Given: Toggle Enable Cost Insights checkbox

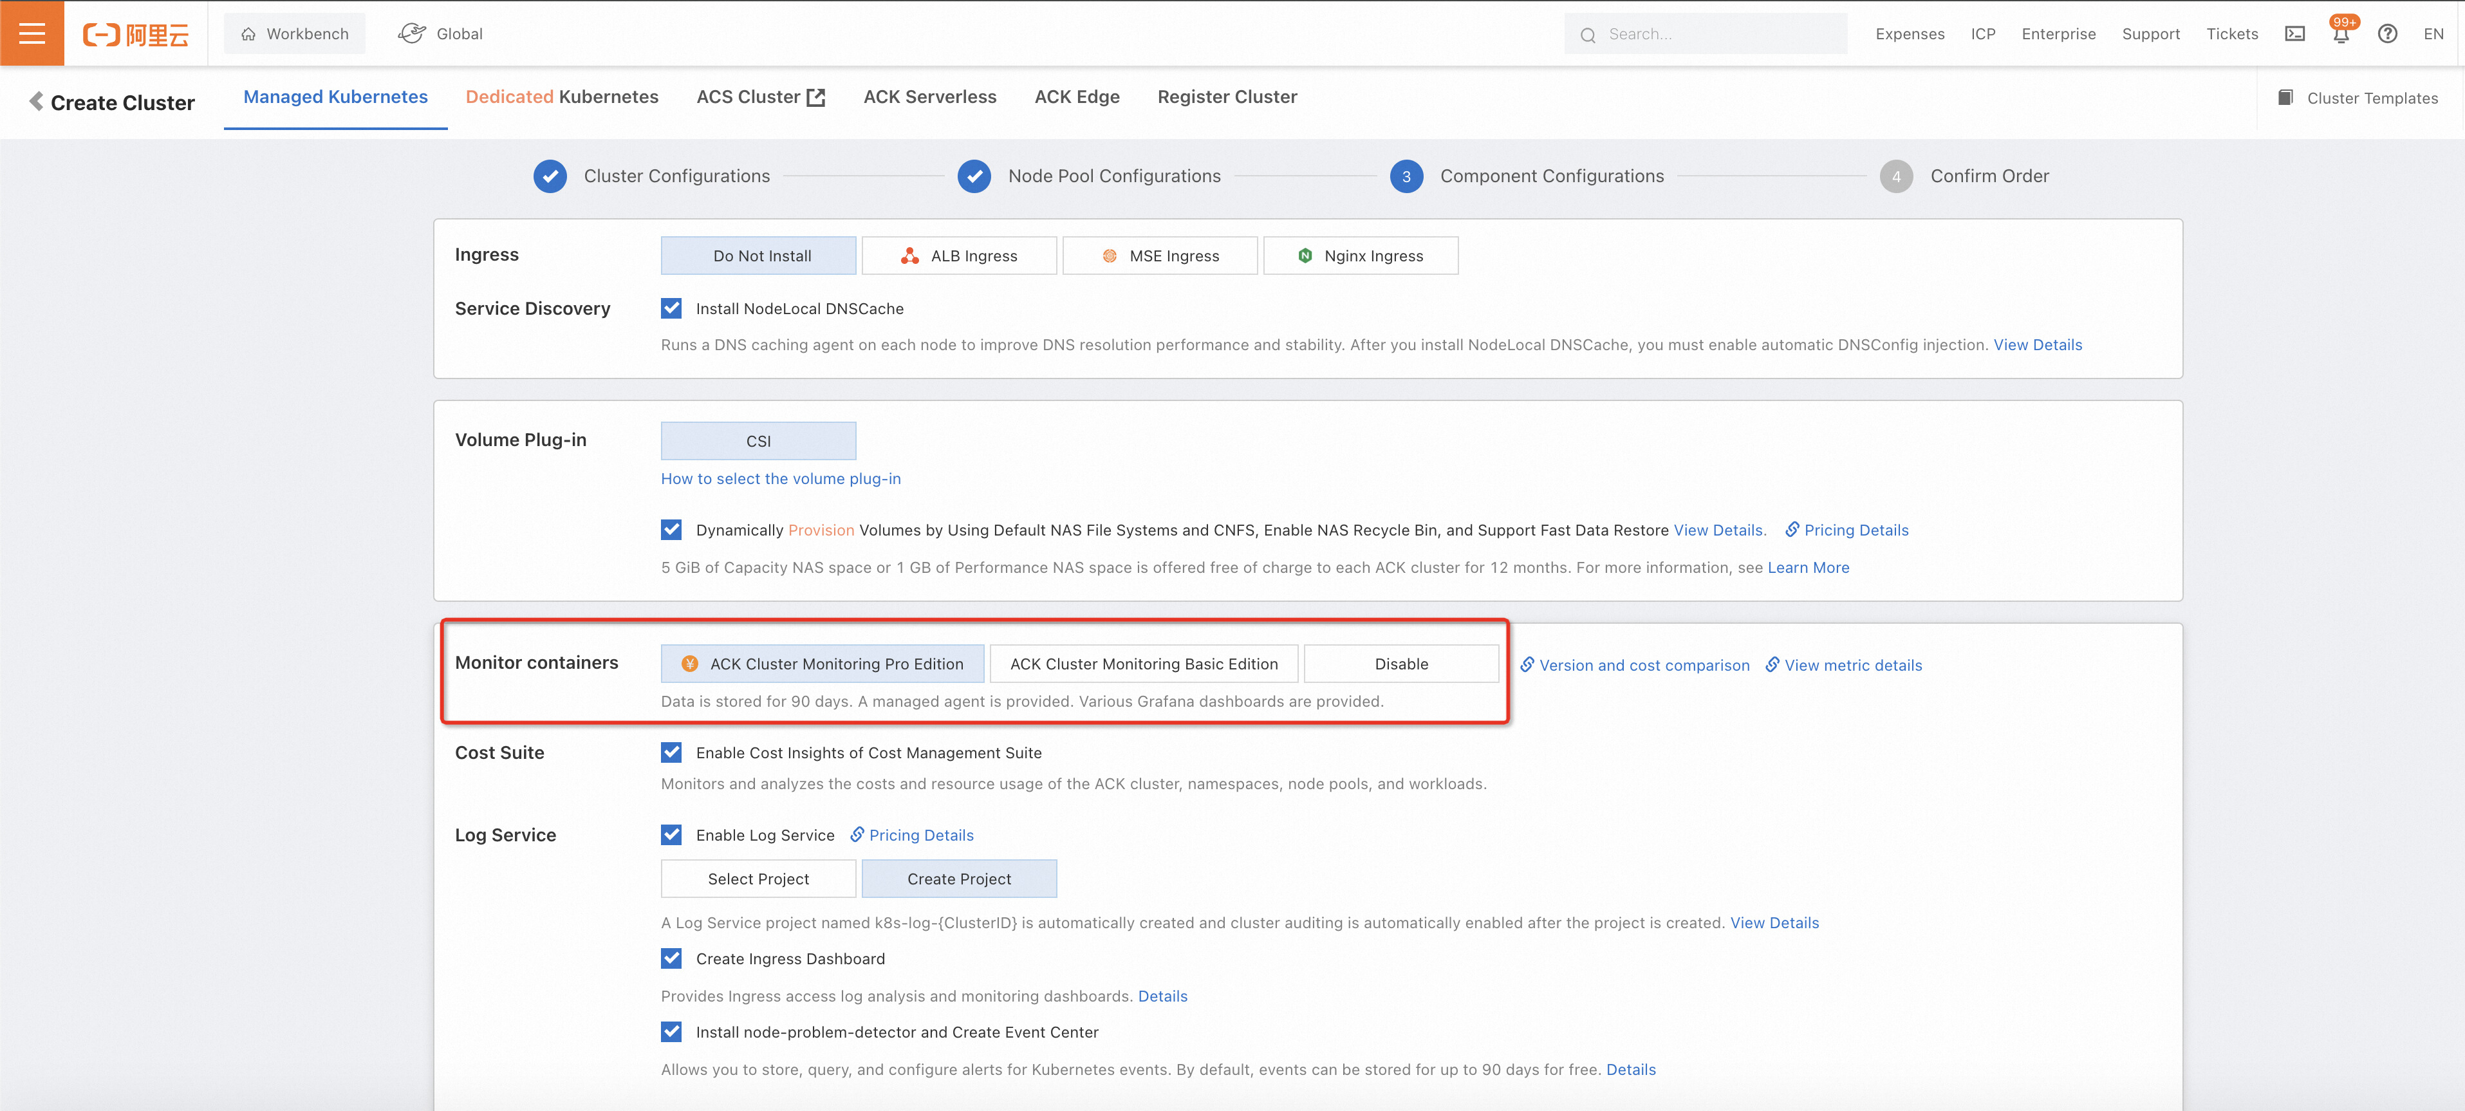Looking at the screenshot, I should (672, 752).
